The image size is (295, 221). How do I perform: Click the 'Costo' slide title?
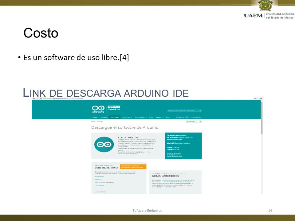(41, 33)
